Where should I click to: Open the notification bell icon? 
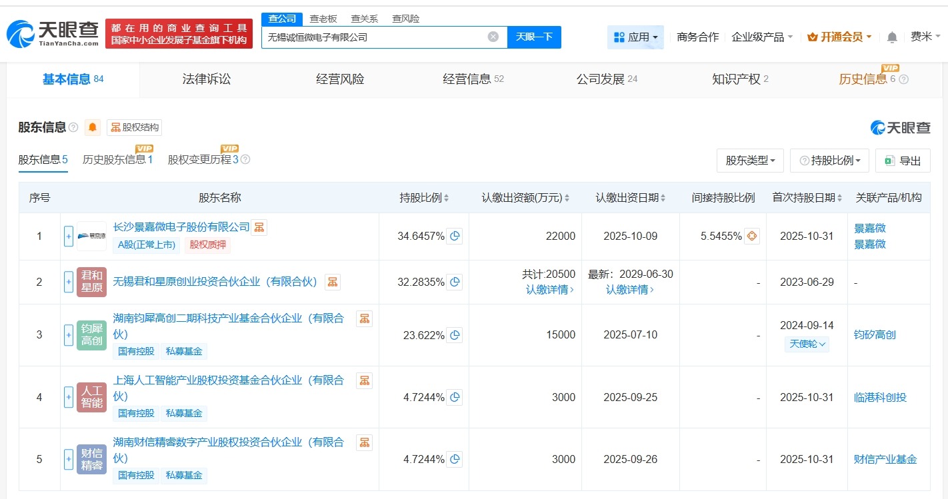[x=892, y=37]
